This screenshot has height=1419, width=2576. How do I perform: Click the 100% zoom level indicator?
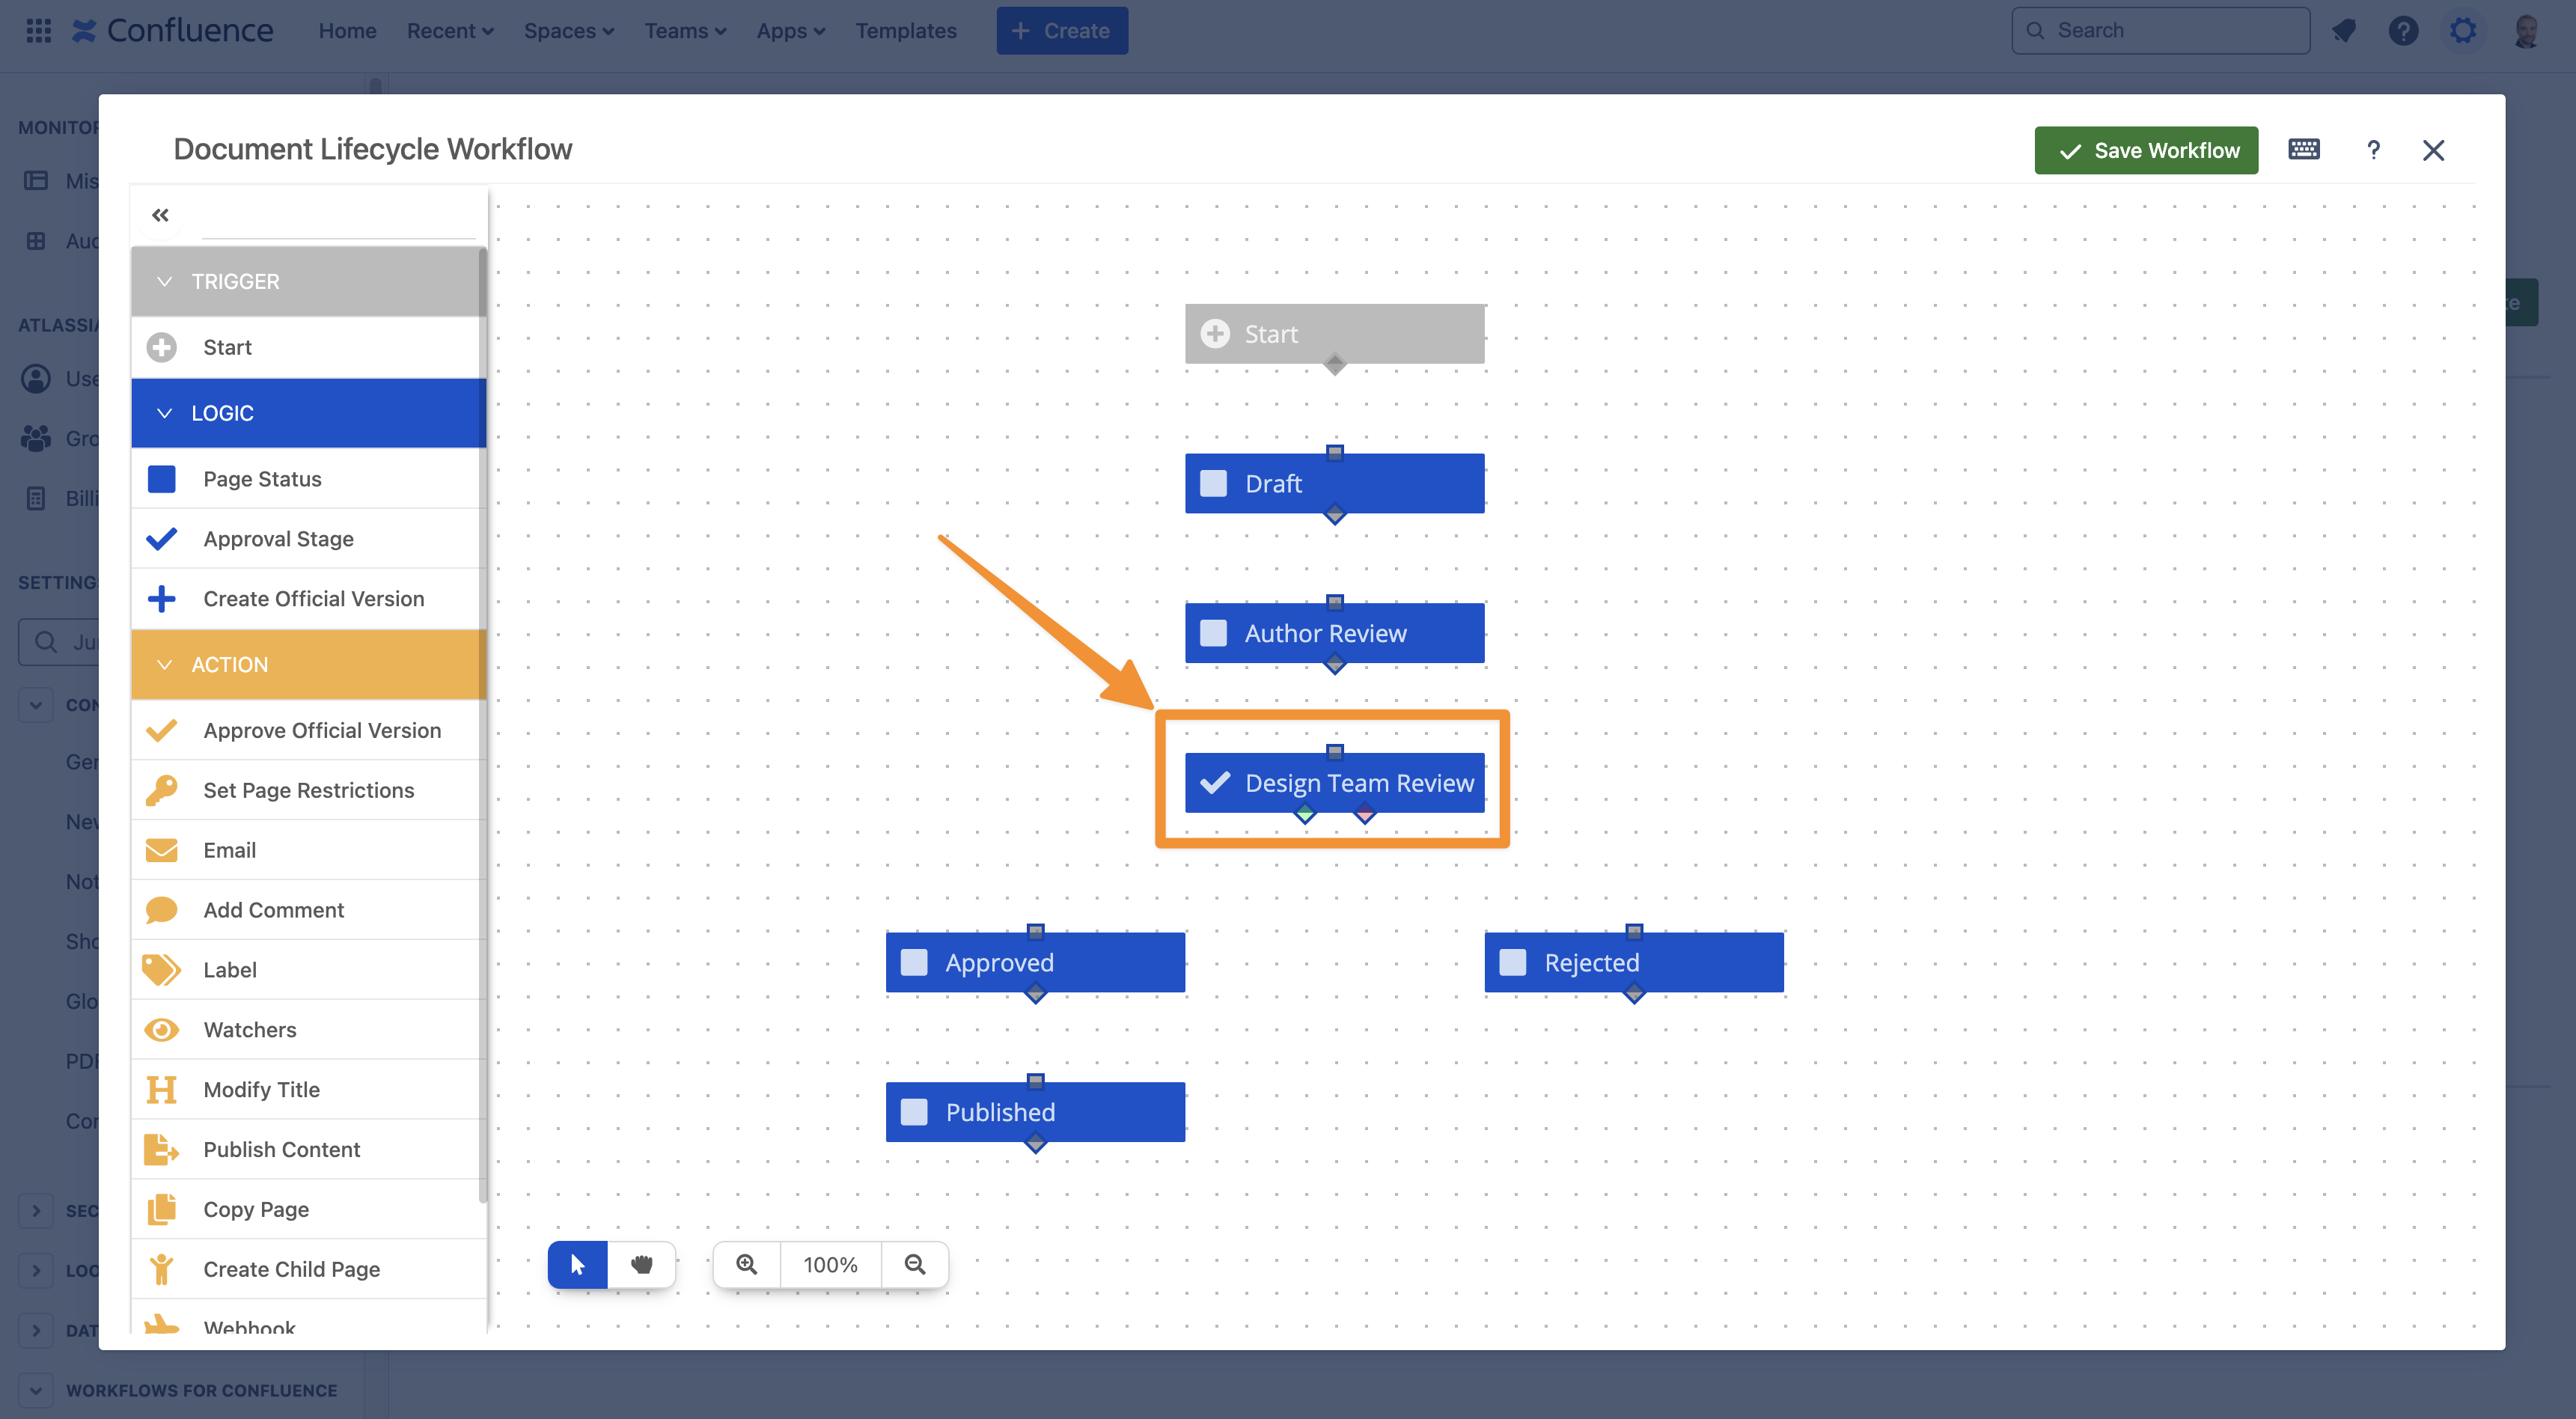(830, 1264)
